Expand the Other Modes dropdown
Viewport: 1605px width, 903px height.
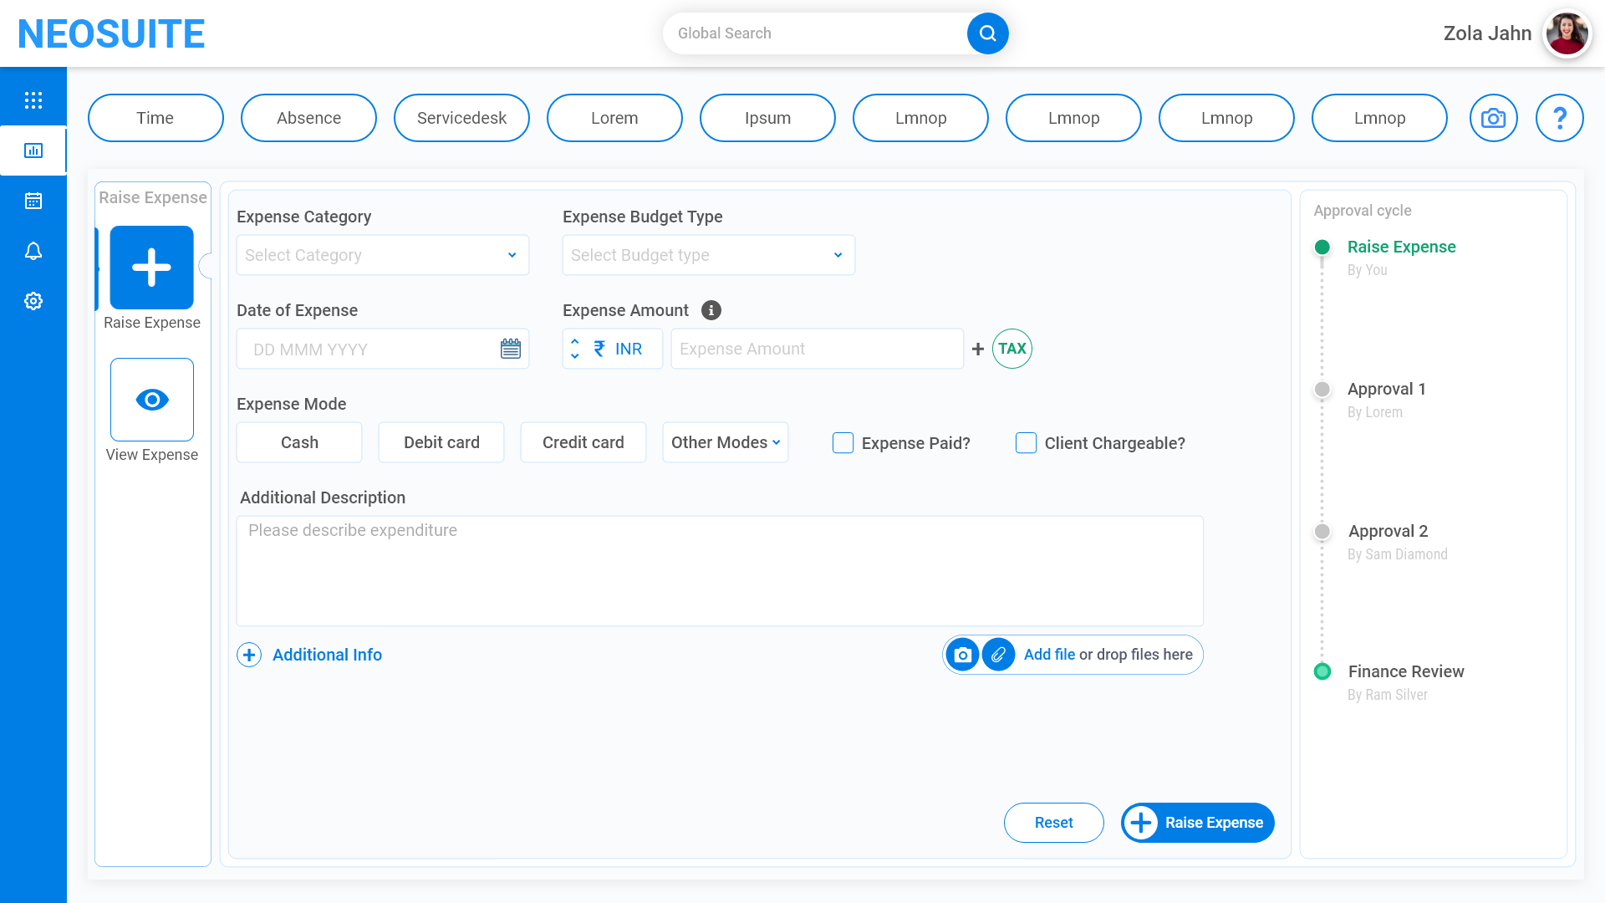[x=725, y=442]
